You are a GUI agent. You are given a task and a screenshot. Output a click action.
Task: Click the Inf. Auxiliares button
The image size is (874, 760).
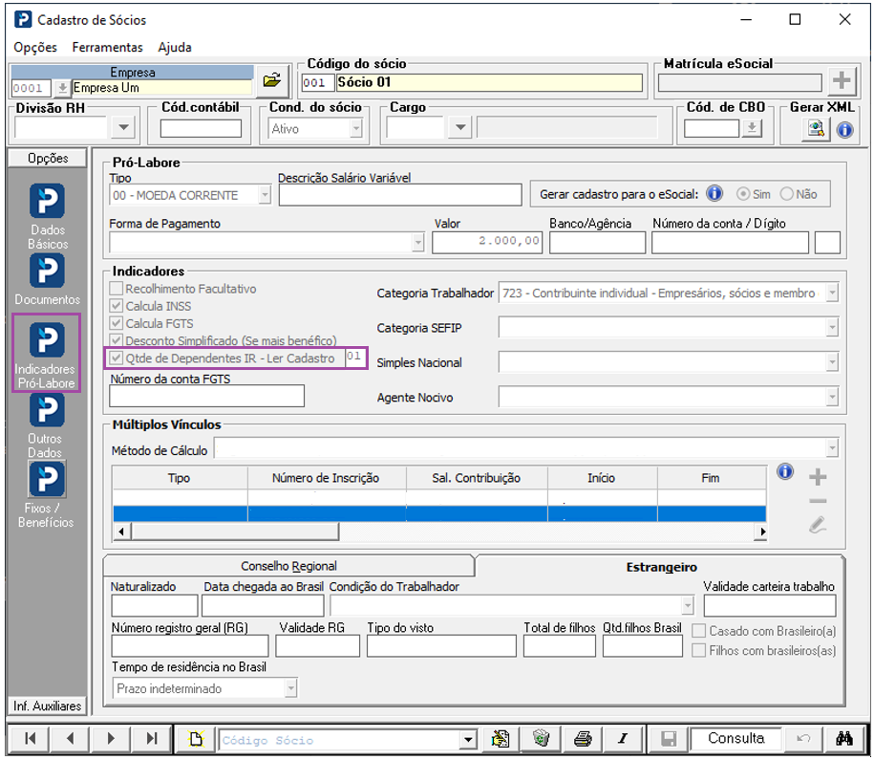[47, 706]
